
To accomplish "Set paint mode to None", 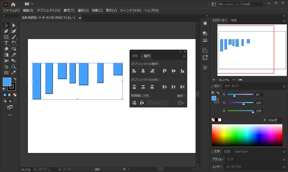I will point(15,95).
